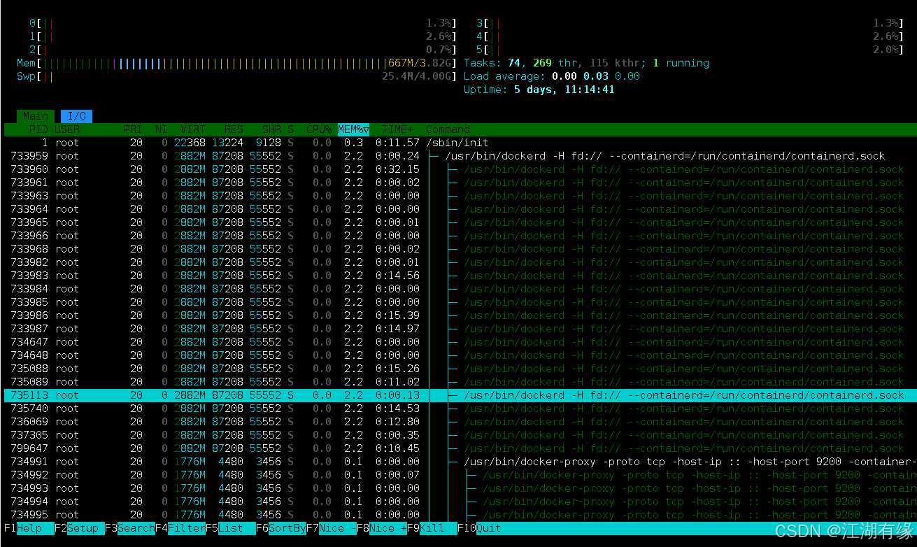The height and width of the screenshot is (547, 917).
Task: Click the 667M/3.82G memory reading
Action: point(420,63)
